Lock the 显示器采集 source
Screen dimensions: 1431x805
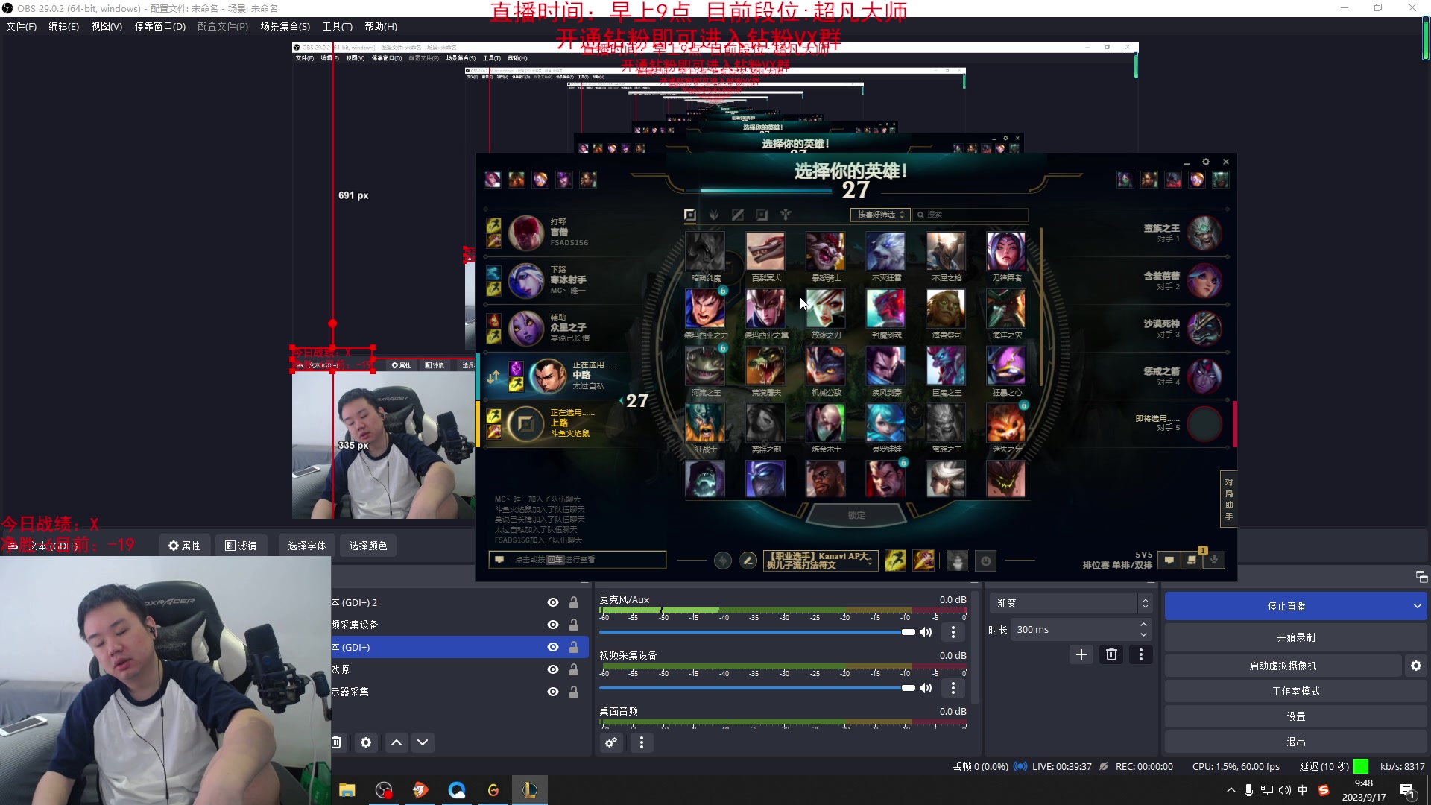[574, 692]
